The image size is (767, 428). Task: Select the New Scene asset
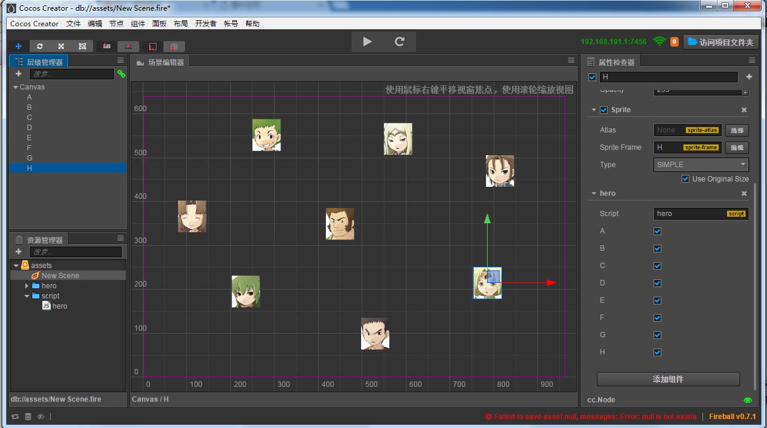click(x=68, y=276)
